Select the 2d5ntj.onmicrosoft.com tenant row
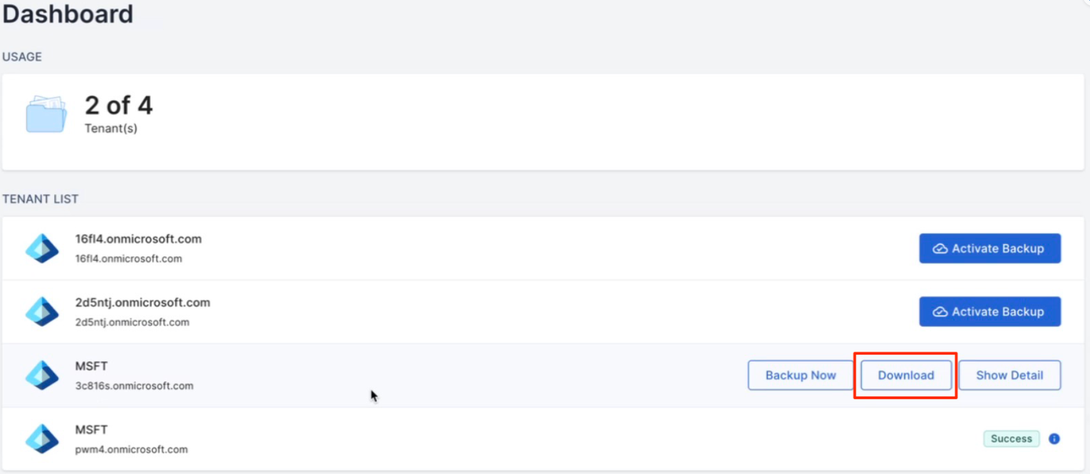This screenshot has width=1090, height=474. pyautogui.click(x=142, y=302)
